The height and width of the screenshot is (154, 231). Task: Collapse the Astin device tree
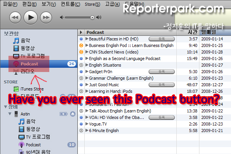(10, 114)
